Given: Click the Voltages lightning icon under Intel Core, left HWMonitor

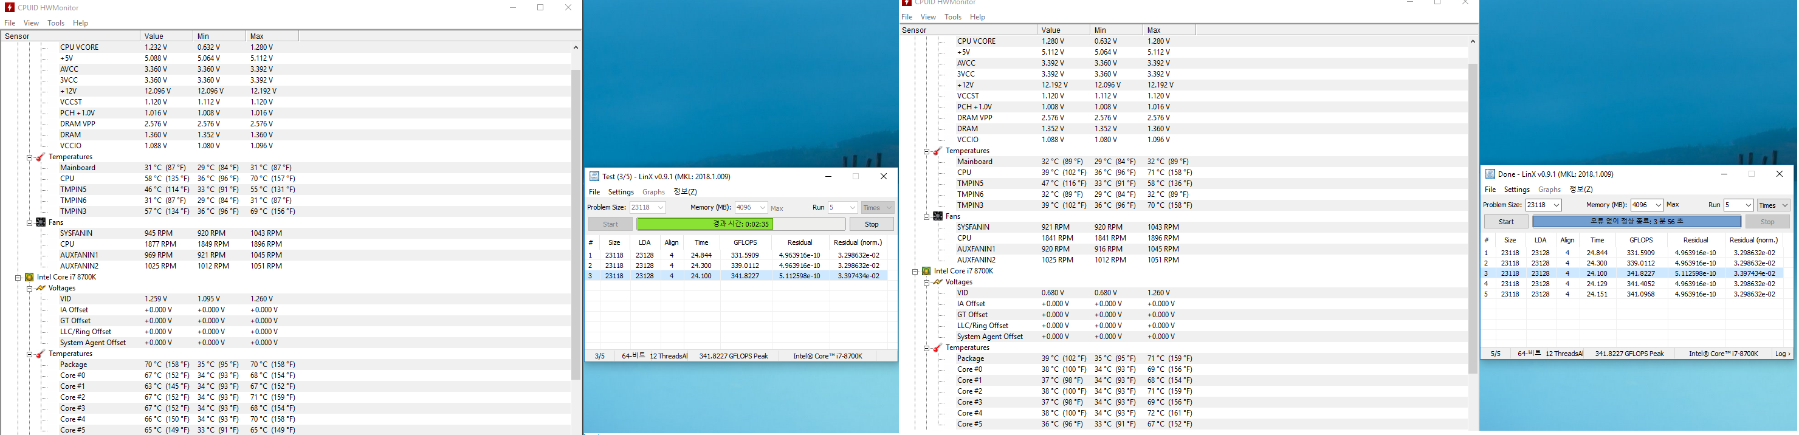Looking at the screenshot, I should point(41,289).
